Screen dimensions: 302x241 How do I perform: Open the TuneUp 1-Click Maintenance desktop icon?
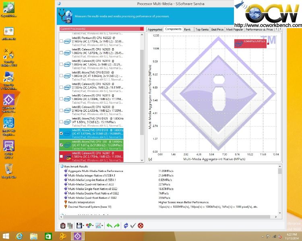[x=9, y=80]
